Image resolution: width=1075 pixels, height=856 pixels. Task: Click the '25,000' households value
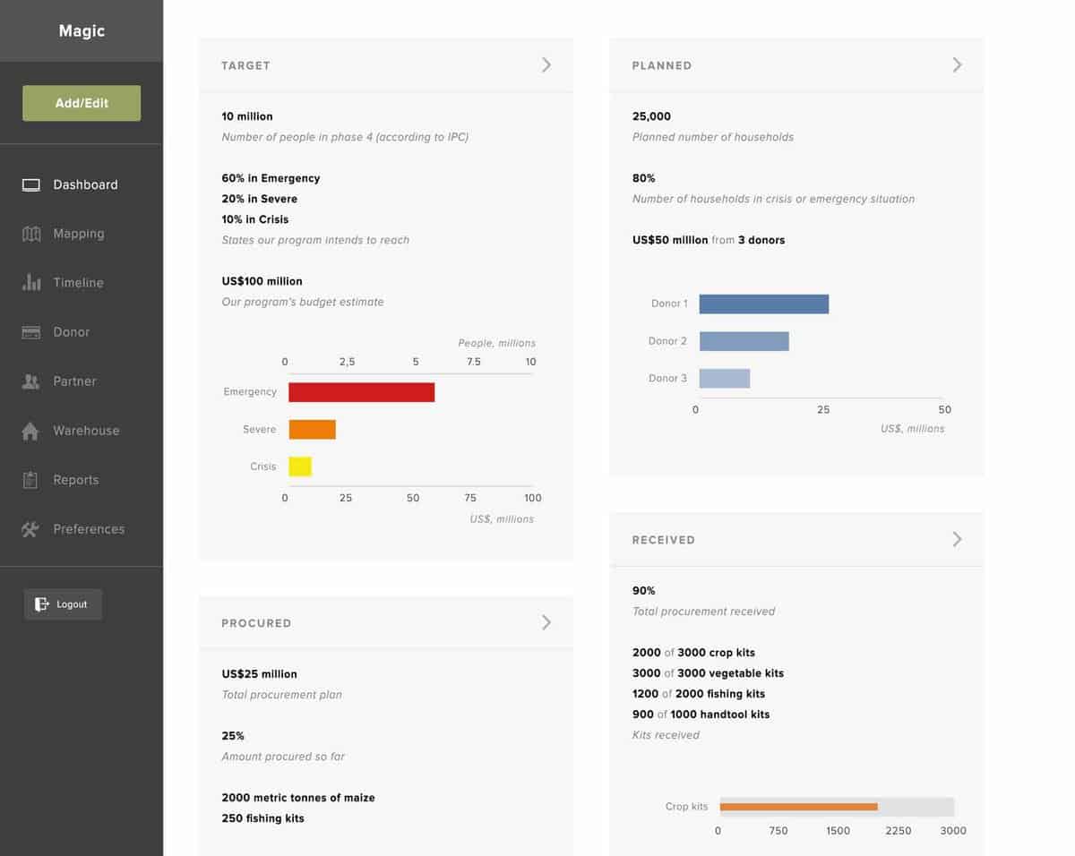pyautogui.click(x=651, y=116)
